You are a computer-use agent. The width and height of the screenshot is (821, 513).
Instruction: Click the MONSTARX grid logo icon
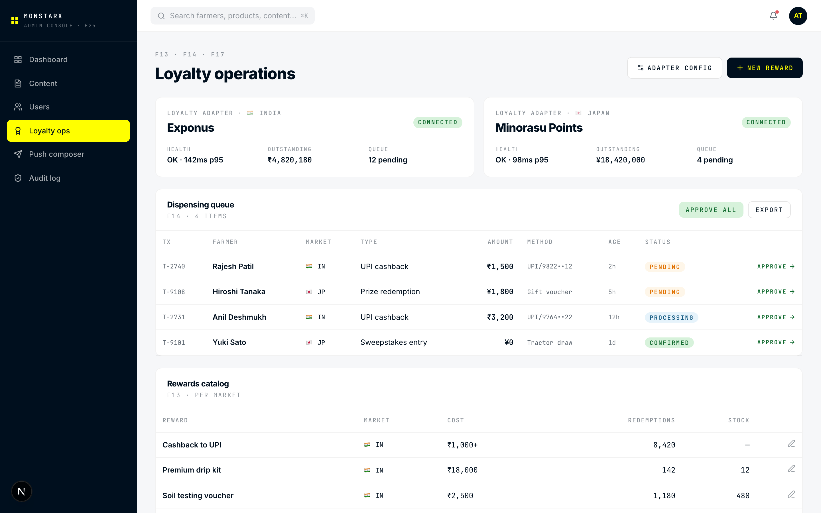15,20
